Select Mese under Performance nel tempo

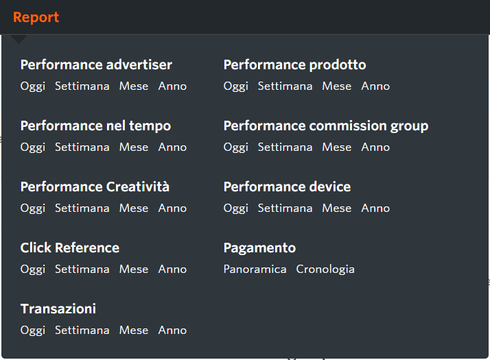point(133,147)
